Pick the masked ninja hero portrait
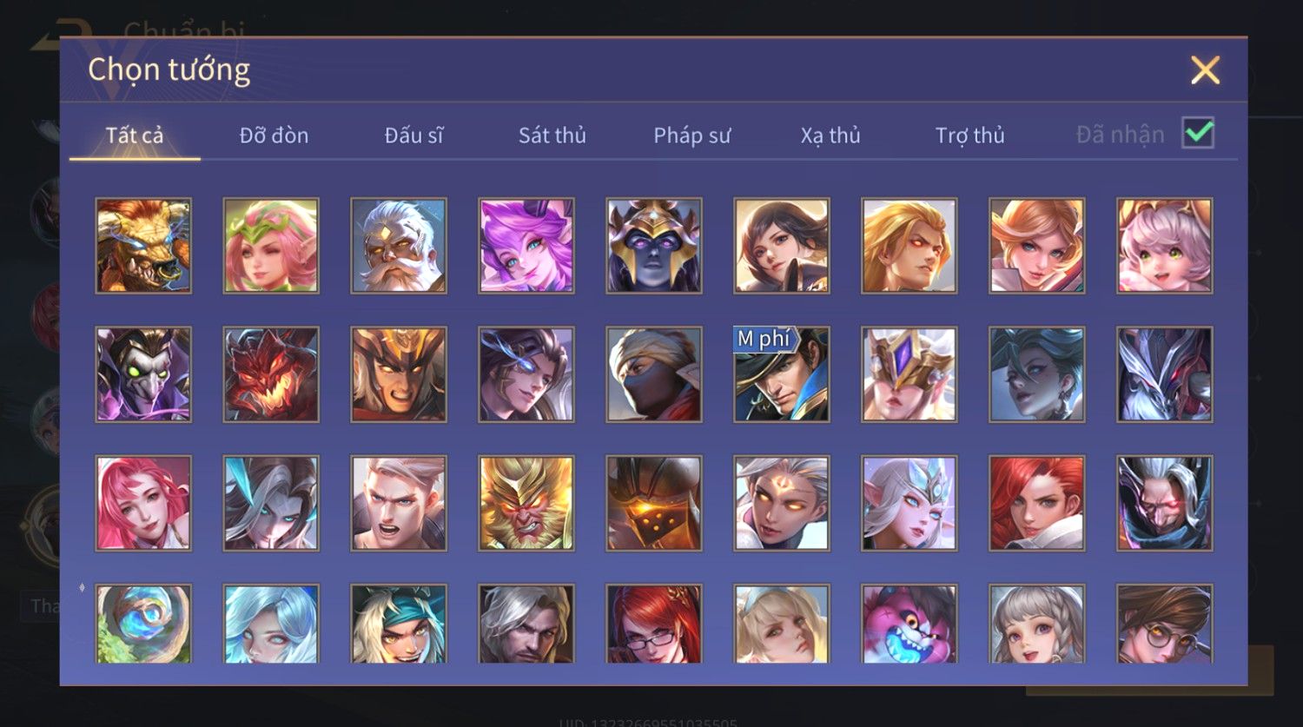Viewport: 1303px width, 727px height. click(654, 374)
